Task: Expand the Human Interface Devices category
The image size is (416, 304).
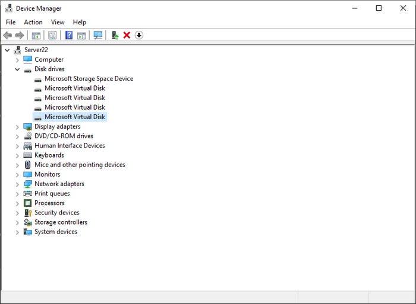Action: 17,146
